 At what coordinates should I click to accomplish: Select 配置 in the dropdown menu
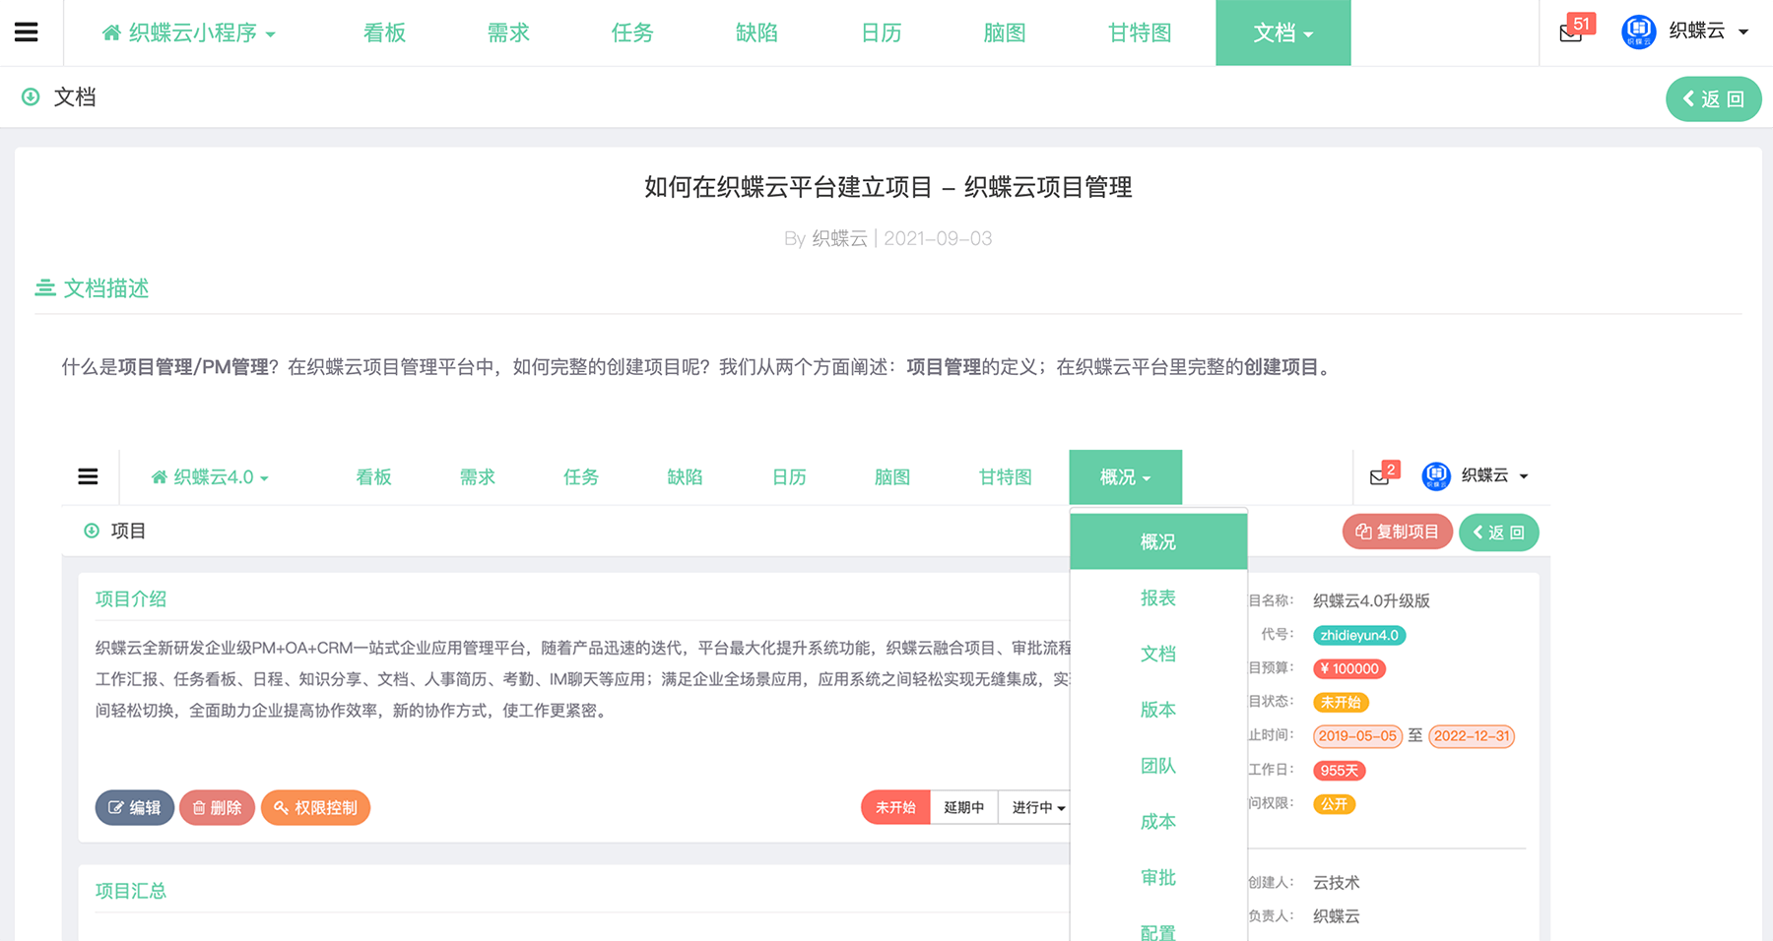1158,932
